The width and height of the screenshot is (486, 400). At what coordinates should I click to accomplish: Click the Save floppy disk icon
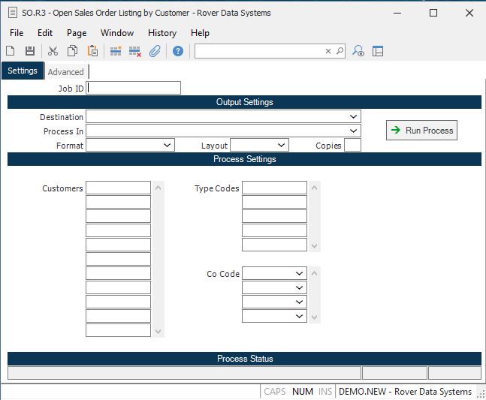[30, 51]
